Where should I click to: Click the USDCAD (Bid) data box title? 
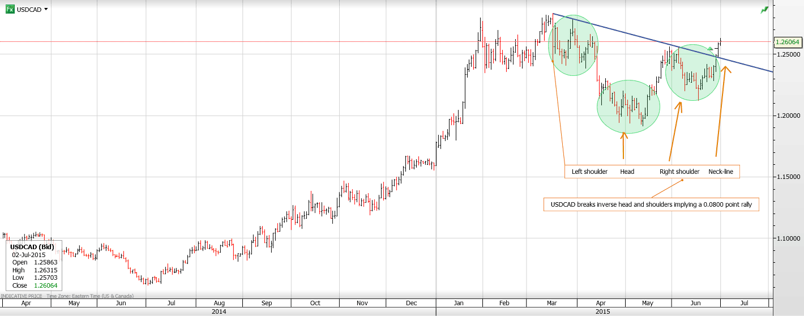[32, 247]
